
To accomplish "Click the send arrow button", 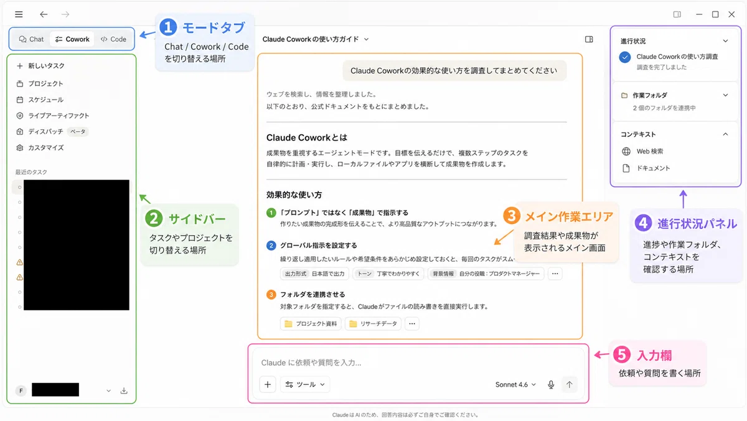I will click(569, 385).
